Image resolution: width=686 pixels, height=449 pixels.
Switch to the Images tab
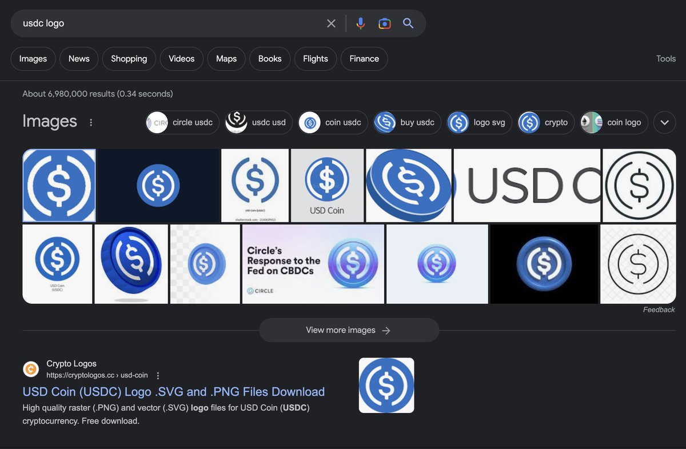33,59
